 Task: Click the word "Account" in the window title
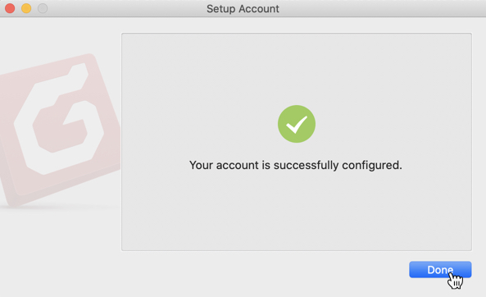pyautogui.click(x=259, y=9)
